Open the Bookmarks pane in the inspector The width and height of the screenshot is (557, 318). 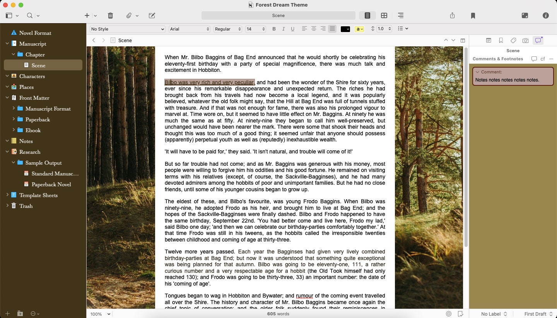pos(501,40)
